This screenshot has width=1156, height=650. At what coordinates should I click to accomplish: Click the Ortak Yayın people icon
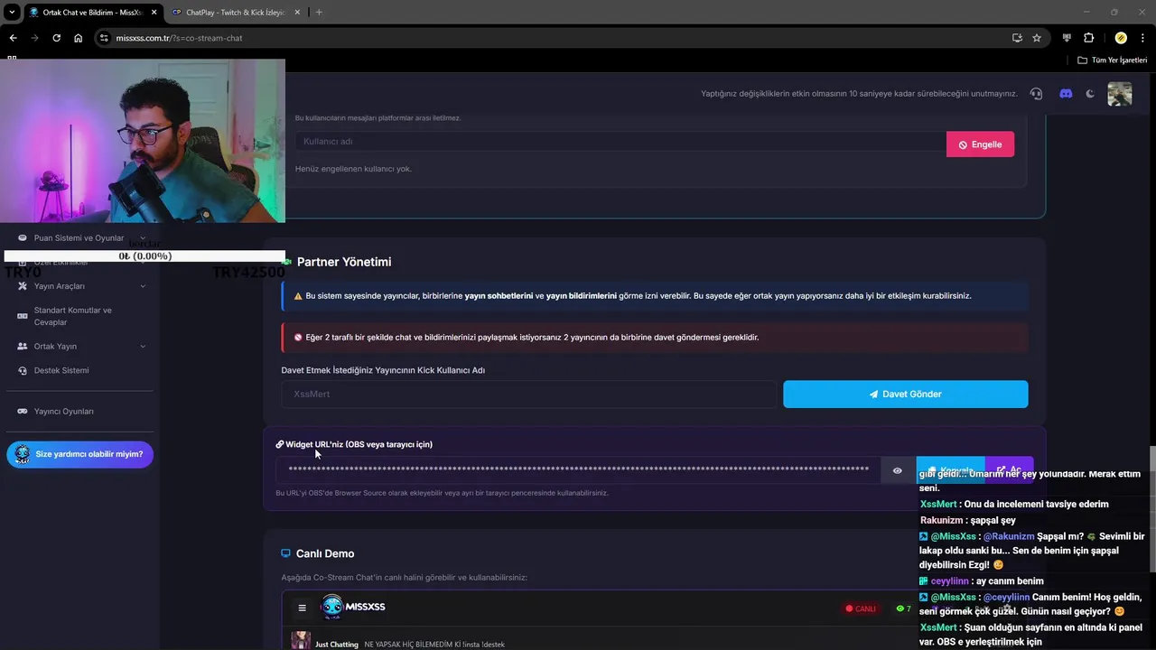coord(23,346)
